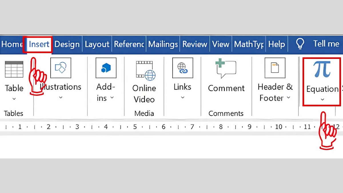
Task: Expand the Table dropdown arrow
Action: click(x=14, y=99)
